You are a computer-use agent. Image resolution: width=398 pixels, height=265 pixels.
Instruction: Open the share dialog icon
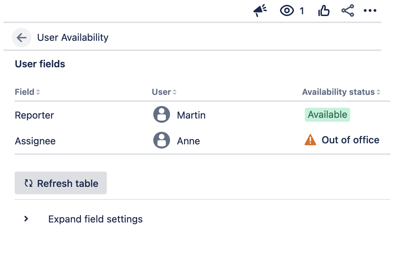(348, 10)
